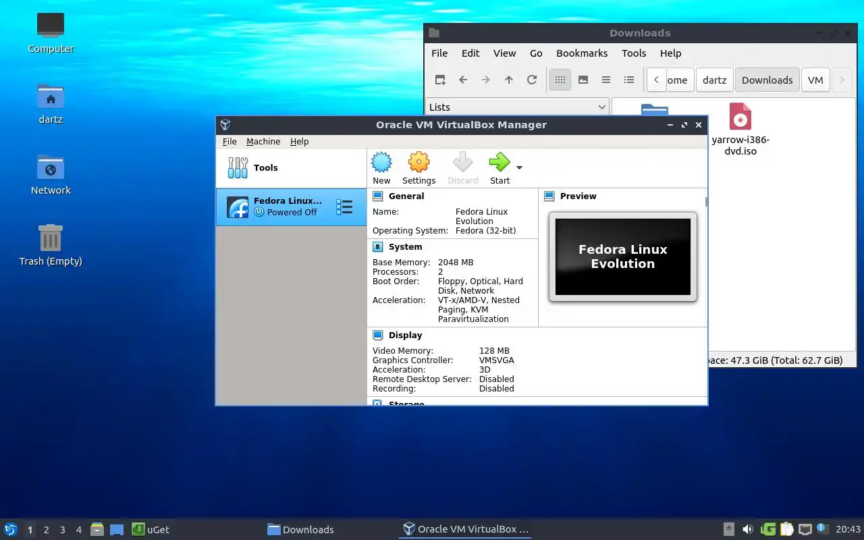
Task: Click the VM path bar button
Action: 815,80
